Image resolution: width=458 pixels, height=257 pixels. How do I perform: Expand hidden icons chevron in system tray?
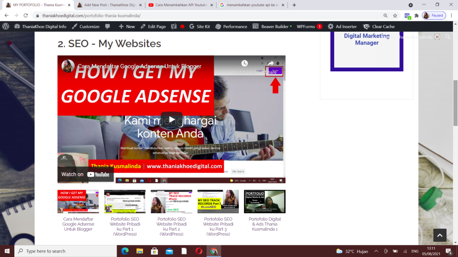[376, 251]
